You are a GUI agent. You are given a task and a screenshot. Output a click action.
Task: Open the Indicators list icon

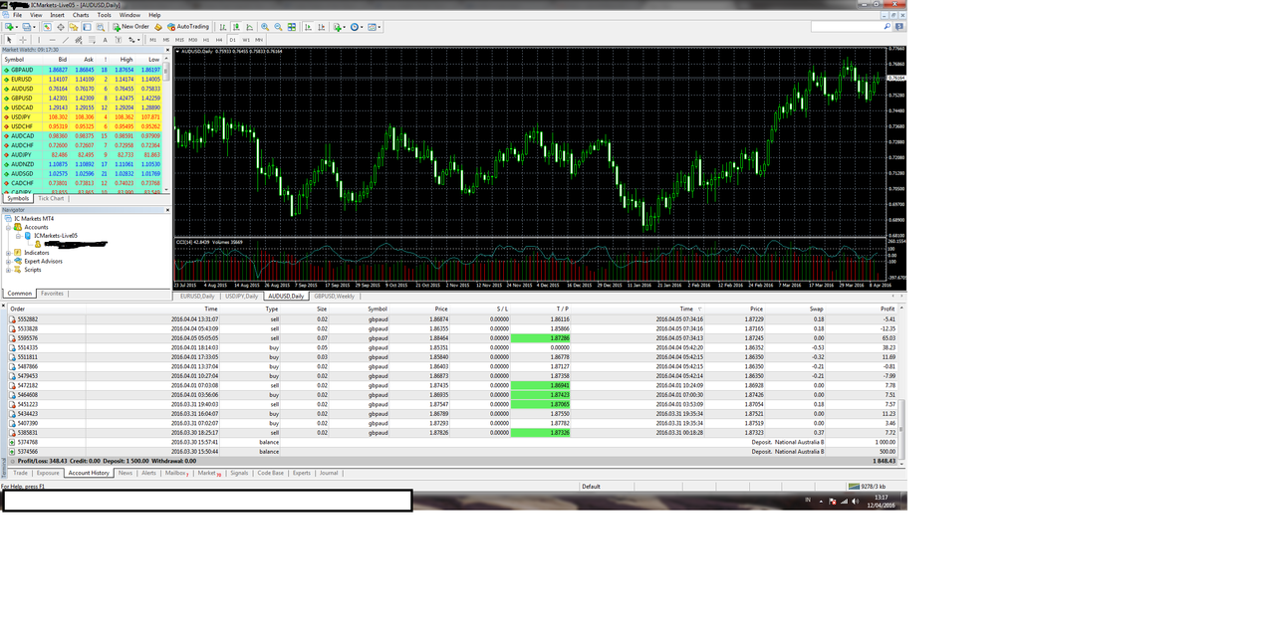point(337,27)
